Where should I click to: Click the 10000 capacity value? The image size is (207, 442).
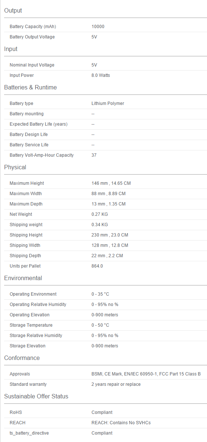point(98,27)
